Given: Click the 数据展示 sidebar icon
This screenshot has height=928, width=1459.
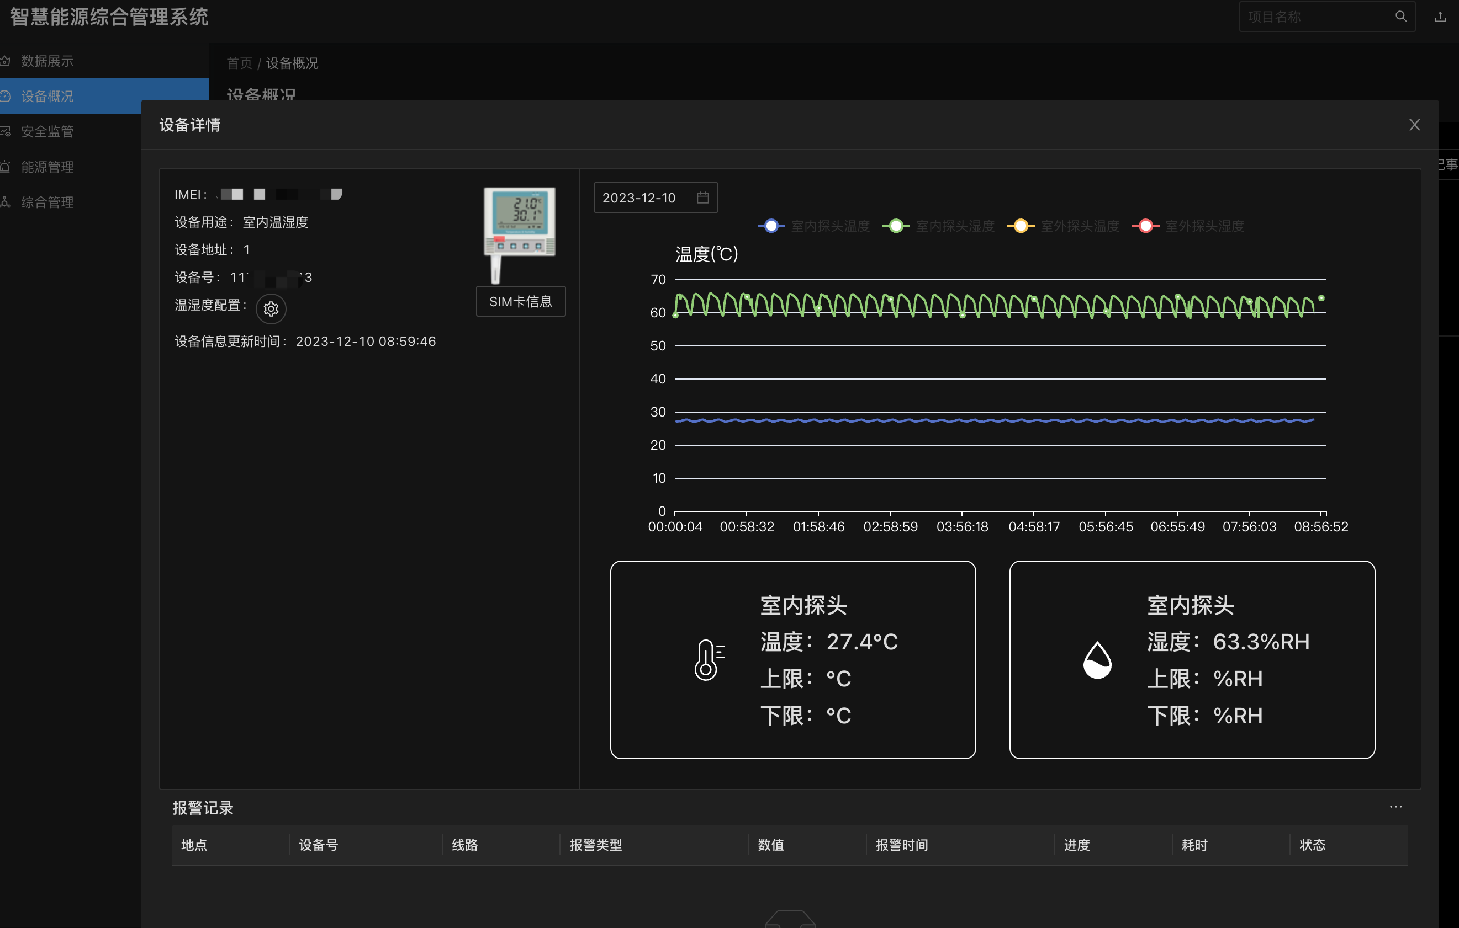Looking at the screenshot, I should pos(6,61).
